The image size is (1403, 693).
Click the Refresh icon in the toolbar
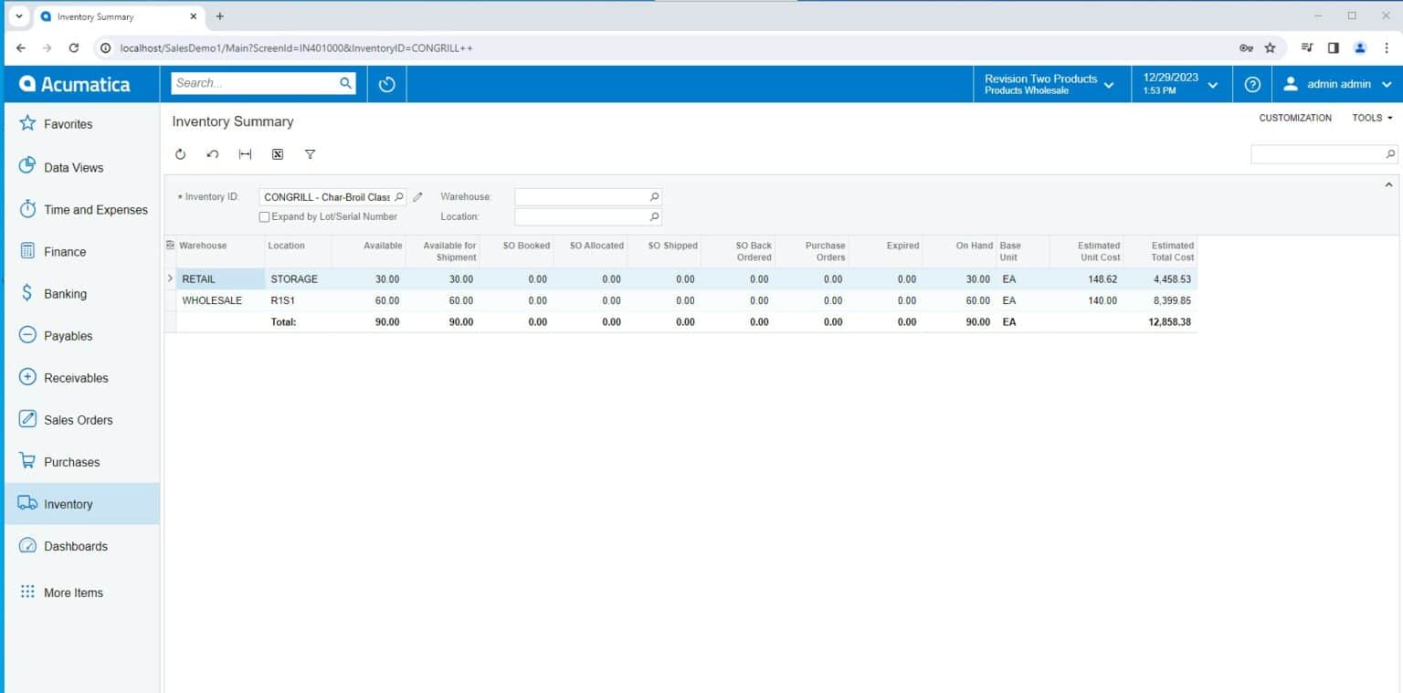pyautogui.click(x=180, y=154)
